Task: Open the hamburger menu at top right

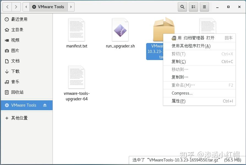Action: 204,7
